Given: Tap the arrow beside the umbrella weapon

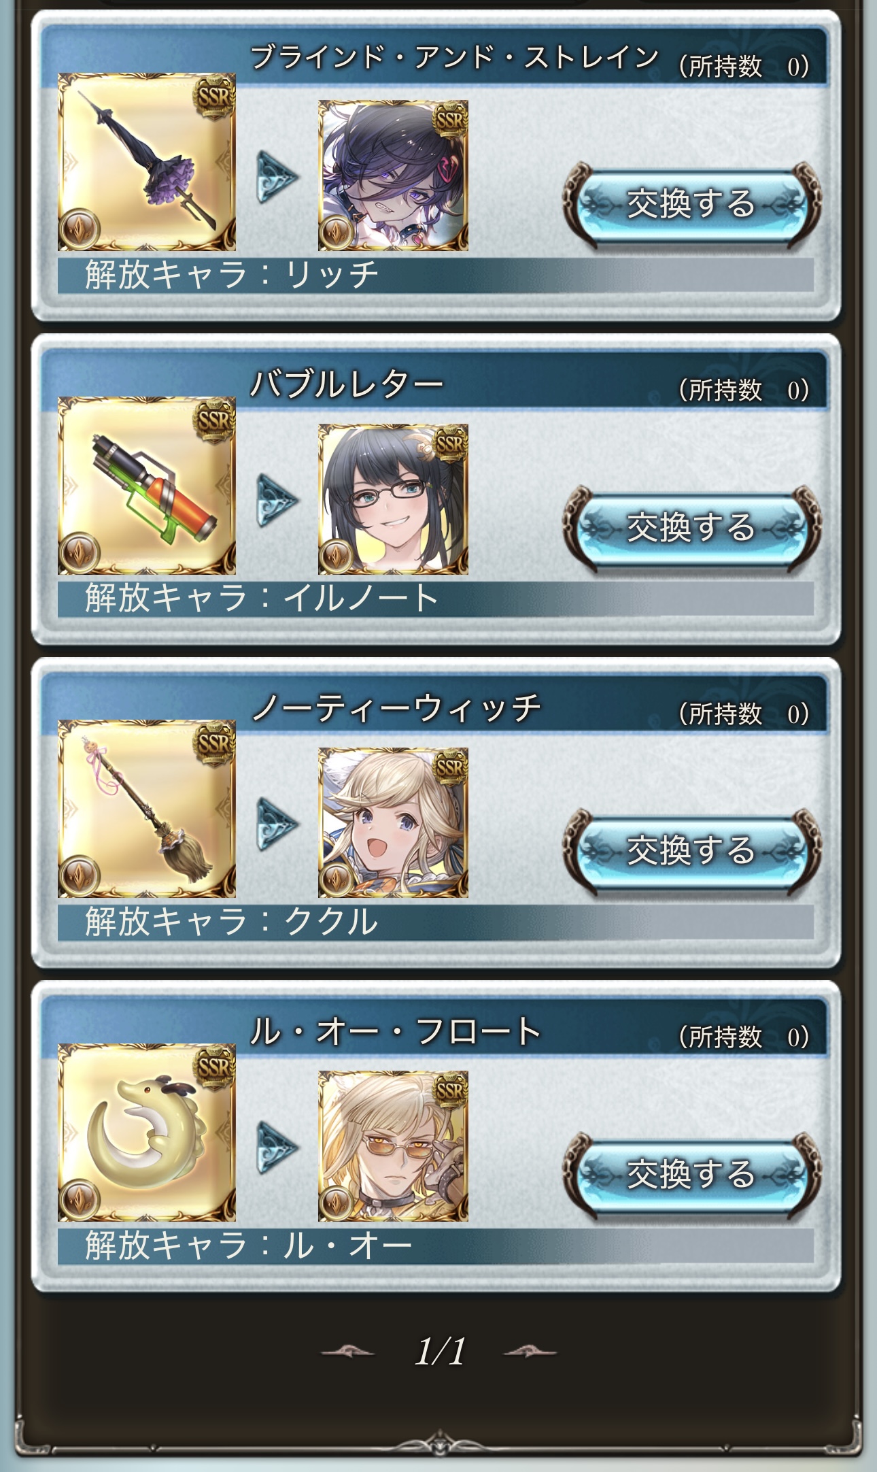Looking at the screenshot, I should click(x=277, y=177).
